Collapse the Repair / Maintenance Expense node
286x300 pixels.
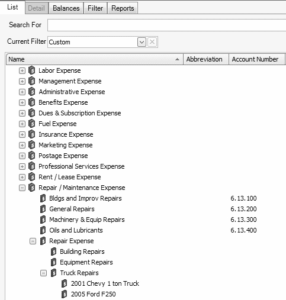[22, 188]
